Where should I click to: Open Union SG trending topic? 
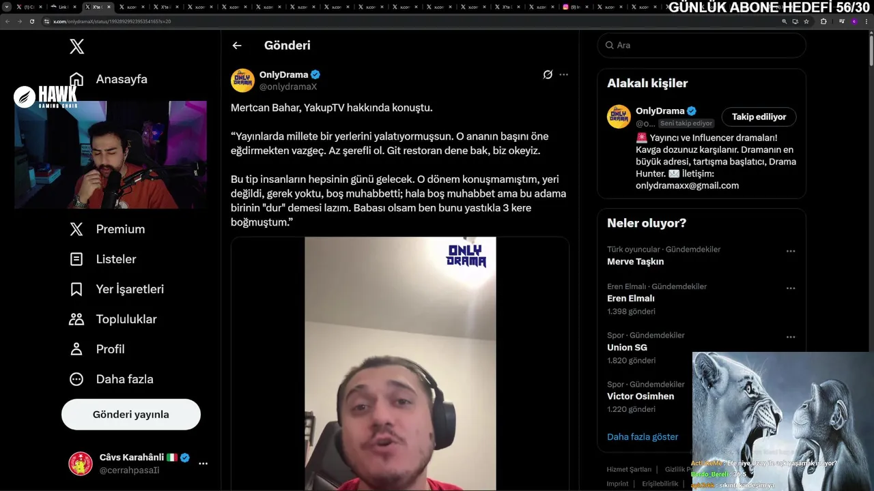click(627, 347)
